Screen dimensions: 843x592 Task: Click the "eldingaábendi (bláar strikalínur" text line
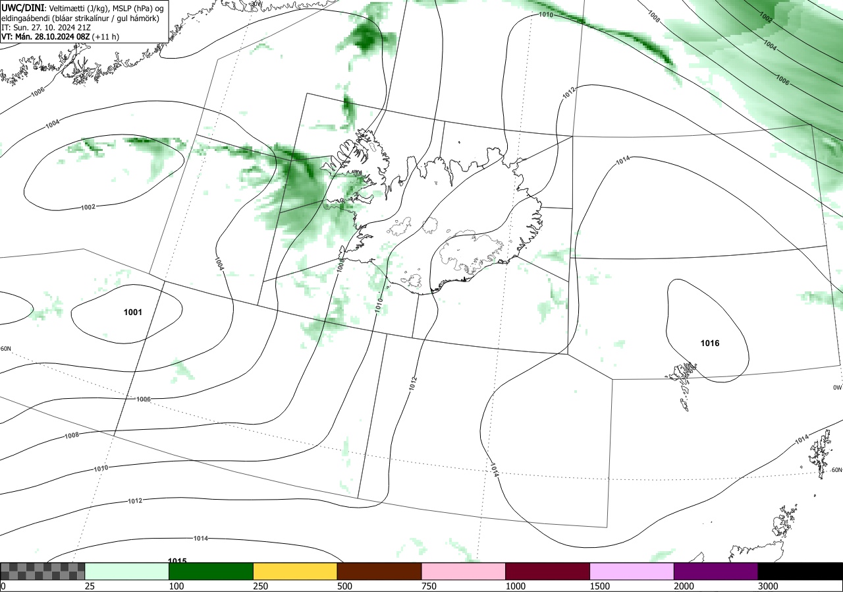point(80,18)
